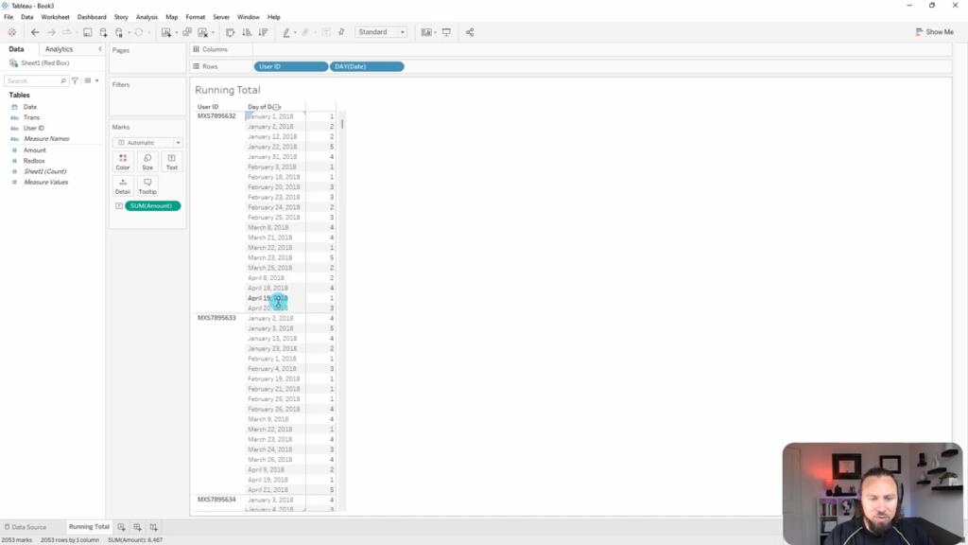
Task: Open the Analysis menu
Action: click(147, 17)
